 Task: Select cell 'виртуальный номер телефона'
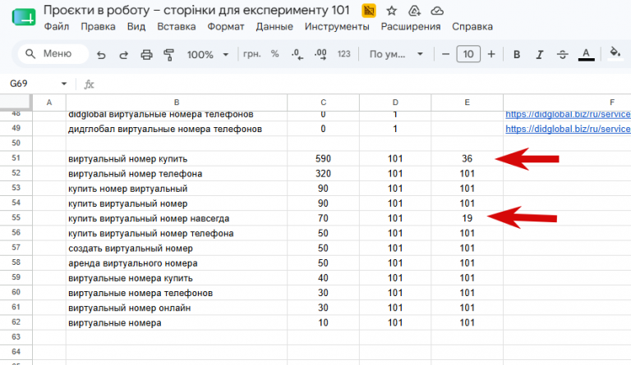tap(177, 173)
